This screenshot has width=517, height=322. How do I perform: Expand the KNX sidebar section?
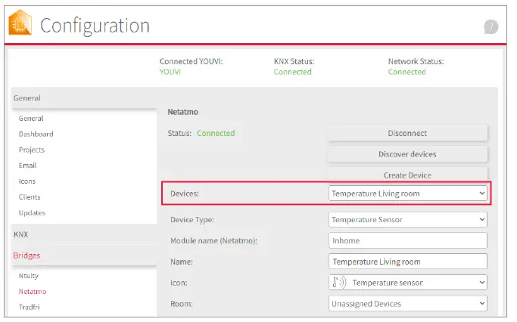click(x=21, y=234)
